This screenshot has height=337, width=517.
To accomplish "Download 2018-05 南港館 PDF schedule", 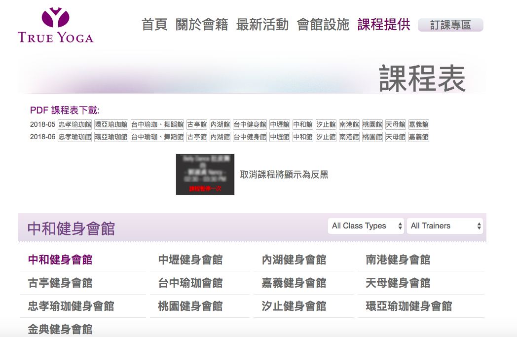I will 349,125.
